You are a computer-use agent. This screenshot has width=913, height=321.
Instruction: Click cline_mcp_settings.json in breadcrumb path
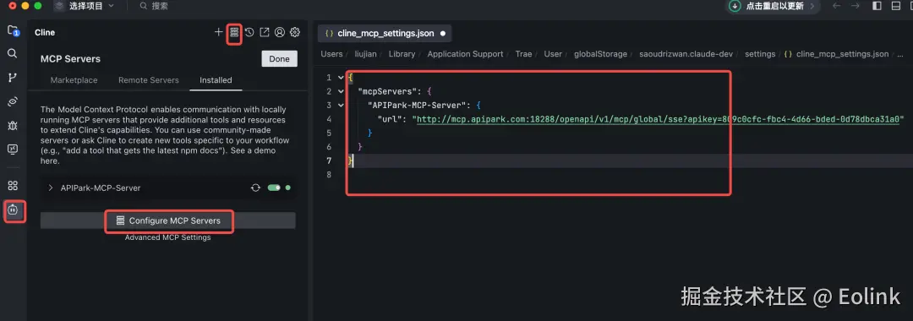click(x=842, y=53)
